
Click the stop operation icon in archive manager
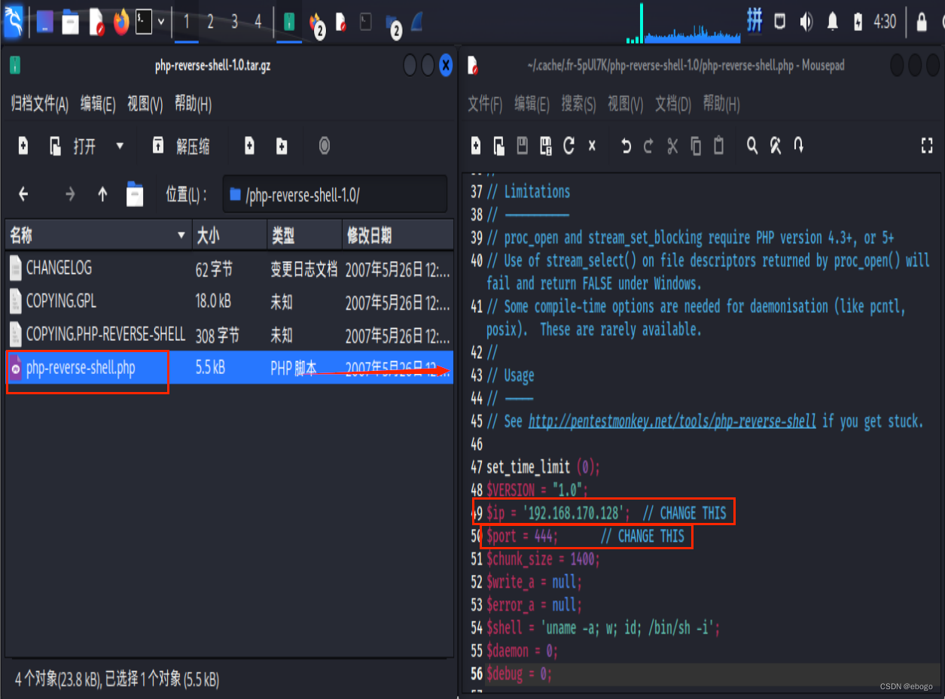325,145
